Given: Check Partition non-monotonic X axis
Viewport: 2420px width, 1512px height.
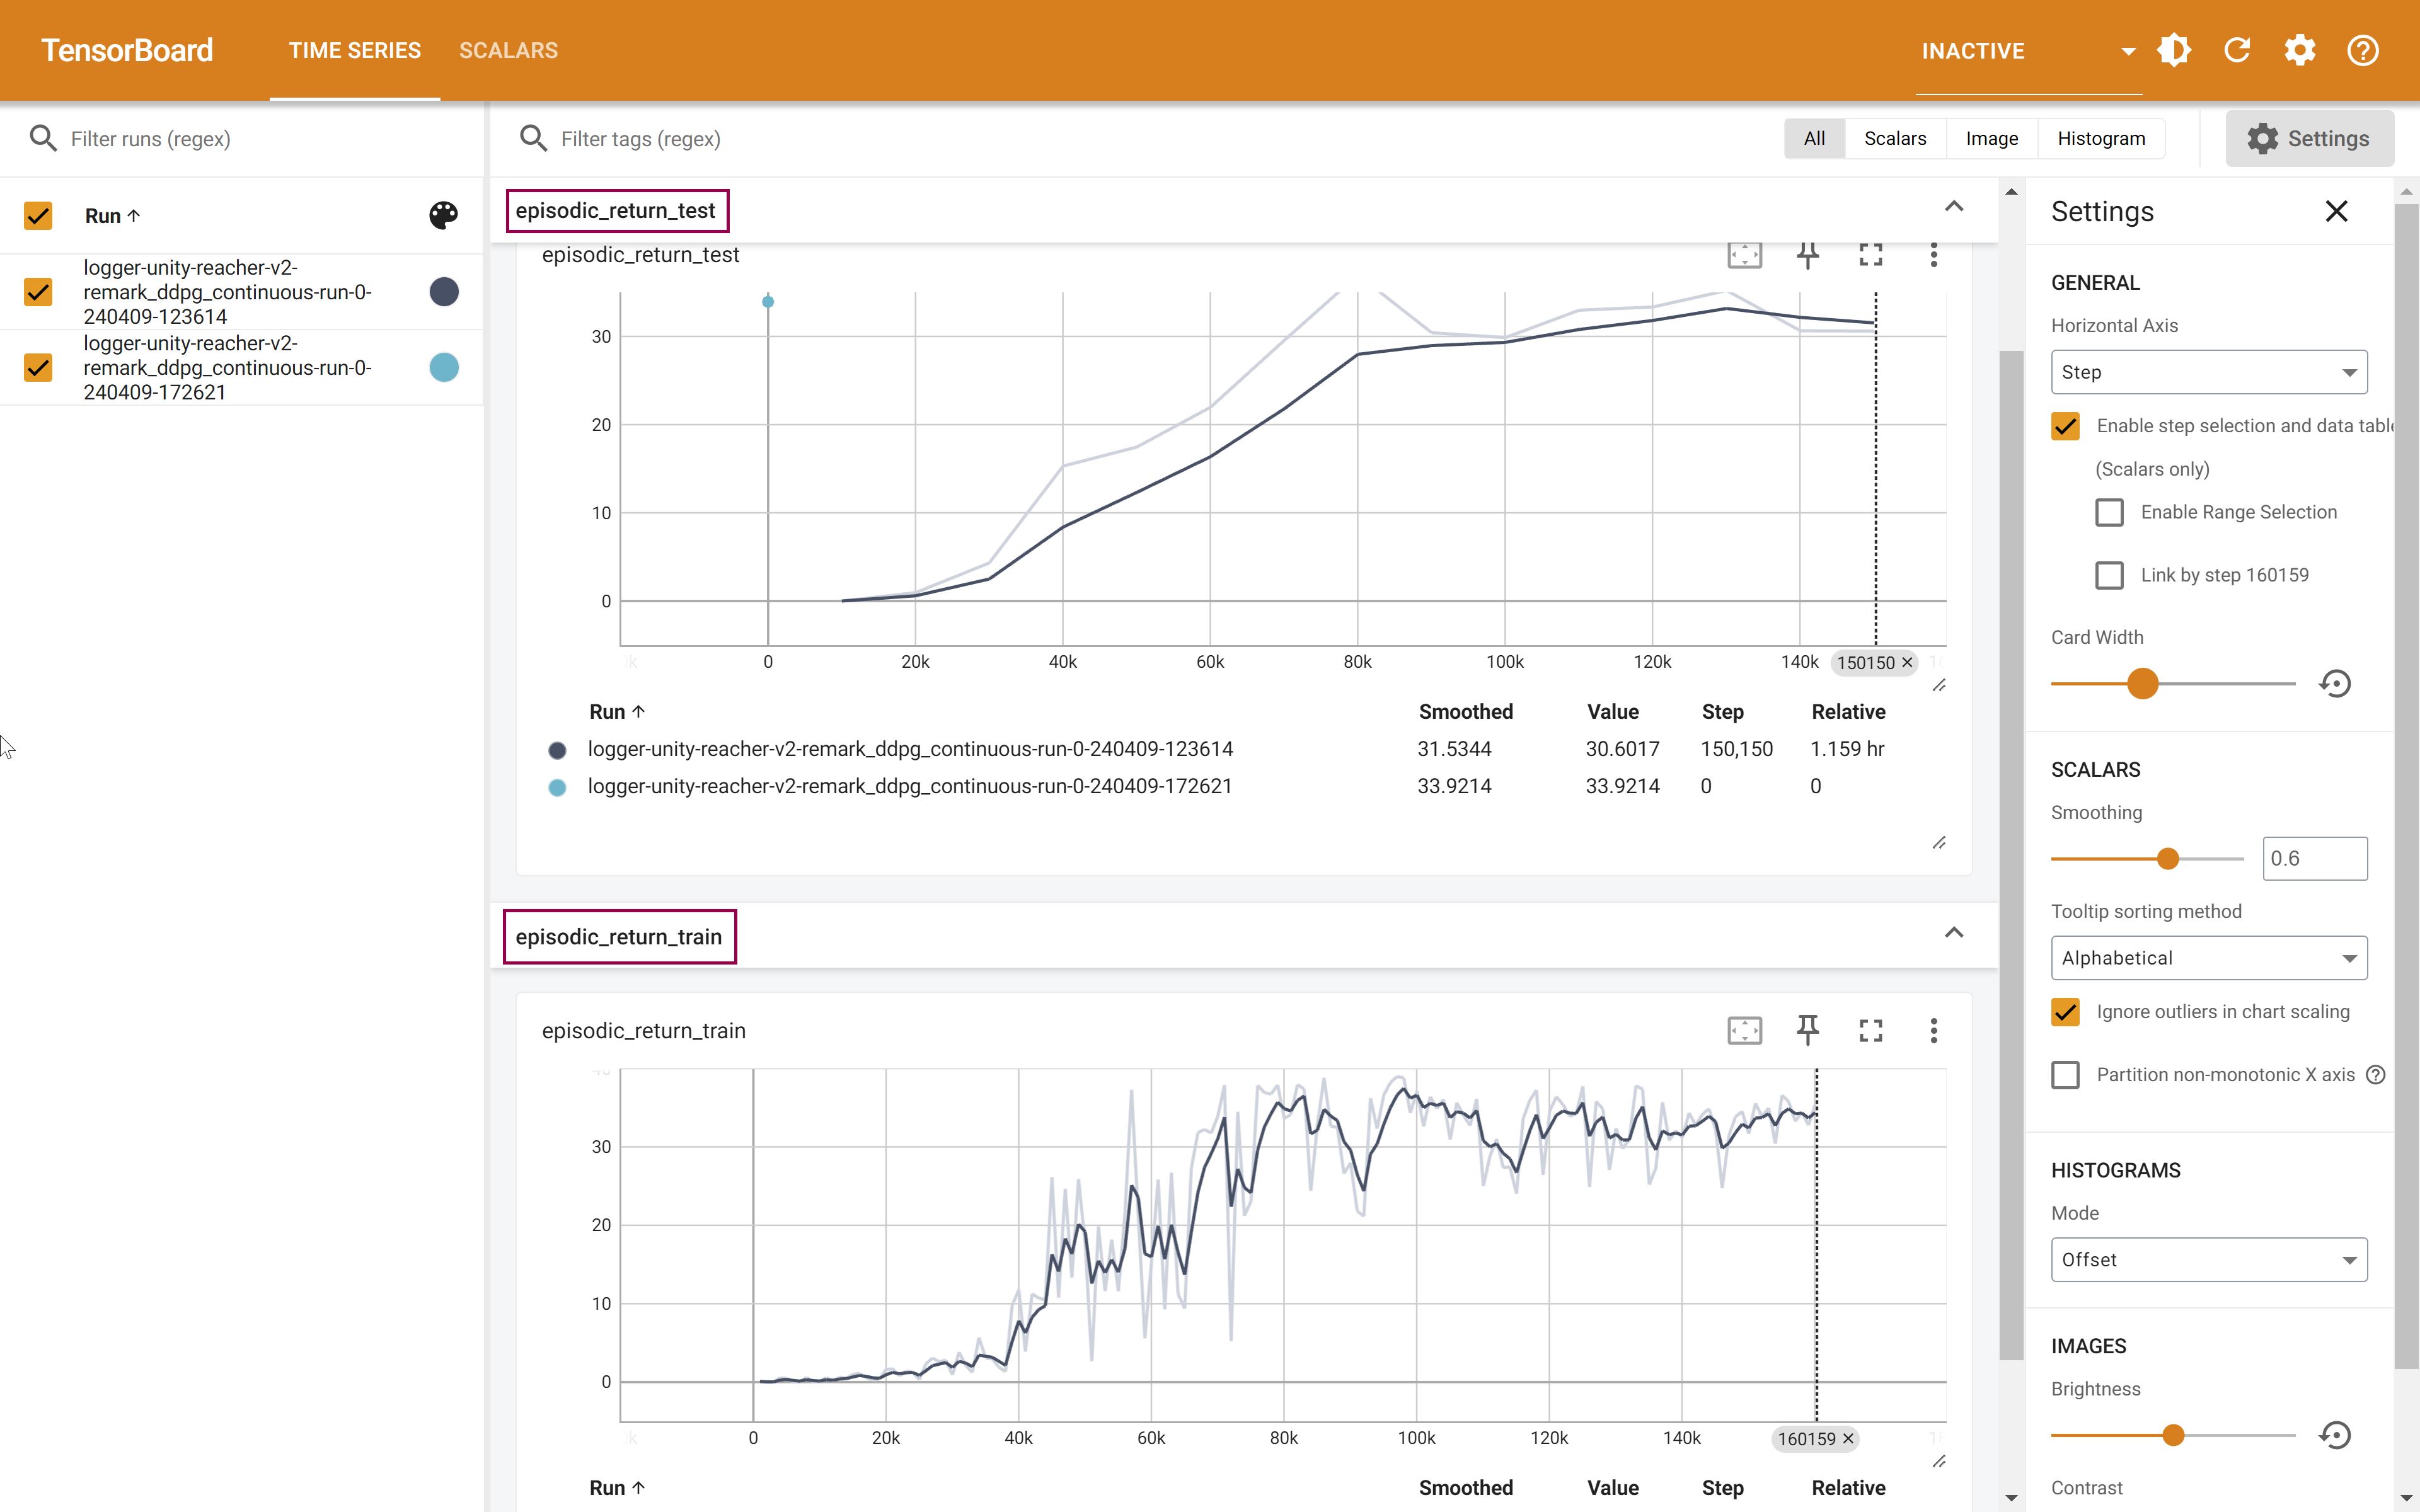Looking at the screenshot, I should pos(2065,1075).
